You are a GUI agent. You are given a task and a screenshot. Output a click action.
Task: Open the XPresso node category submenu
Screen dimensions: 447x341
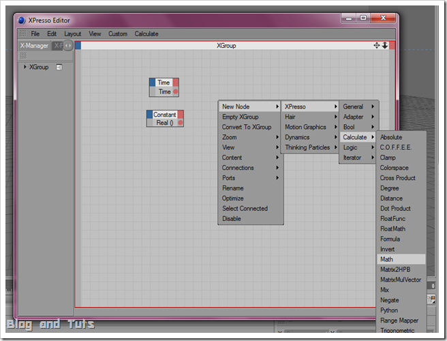[311, 106]
